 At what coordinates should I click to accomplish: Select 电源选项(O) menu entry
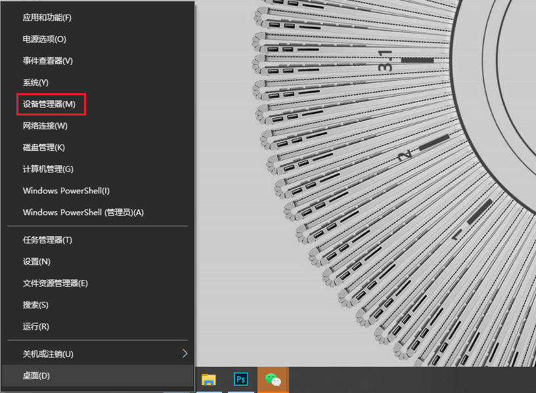pyautogui.click(x=45, y=39)
